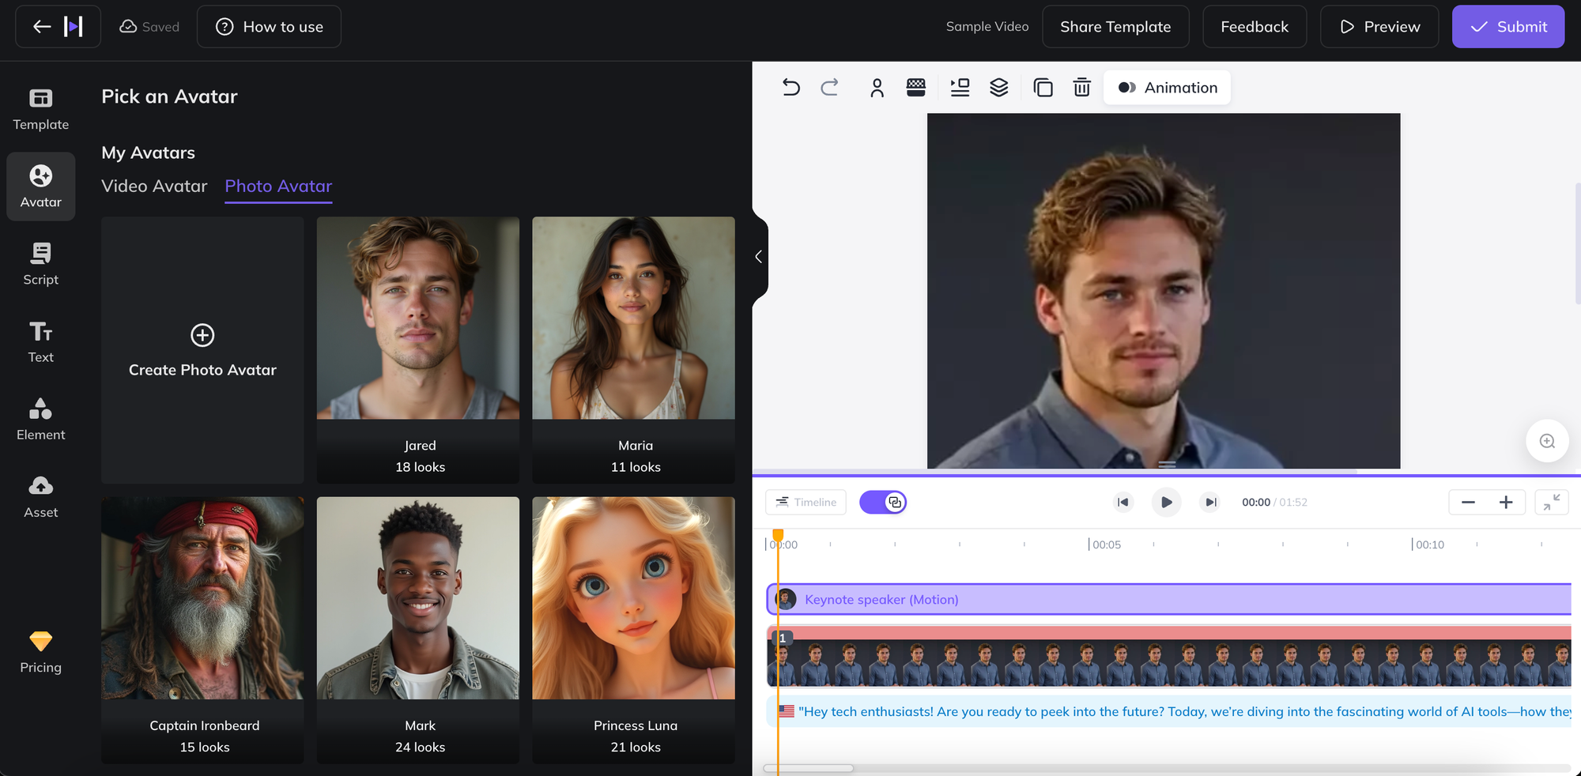
Task: Redo the last action
Action: click(829, 87)
